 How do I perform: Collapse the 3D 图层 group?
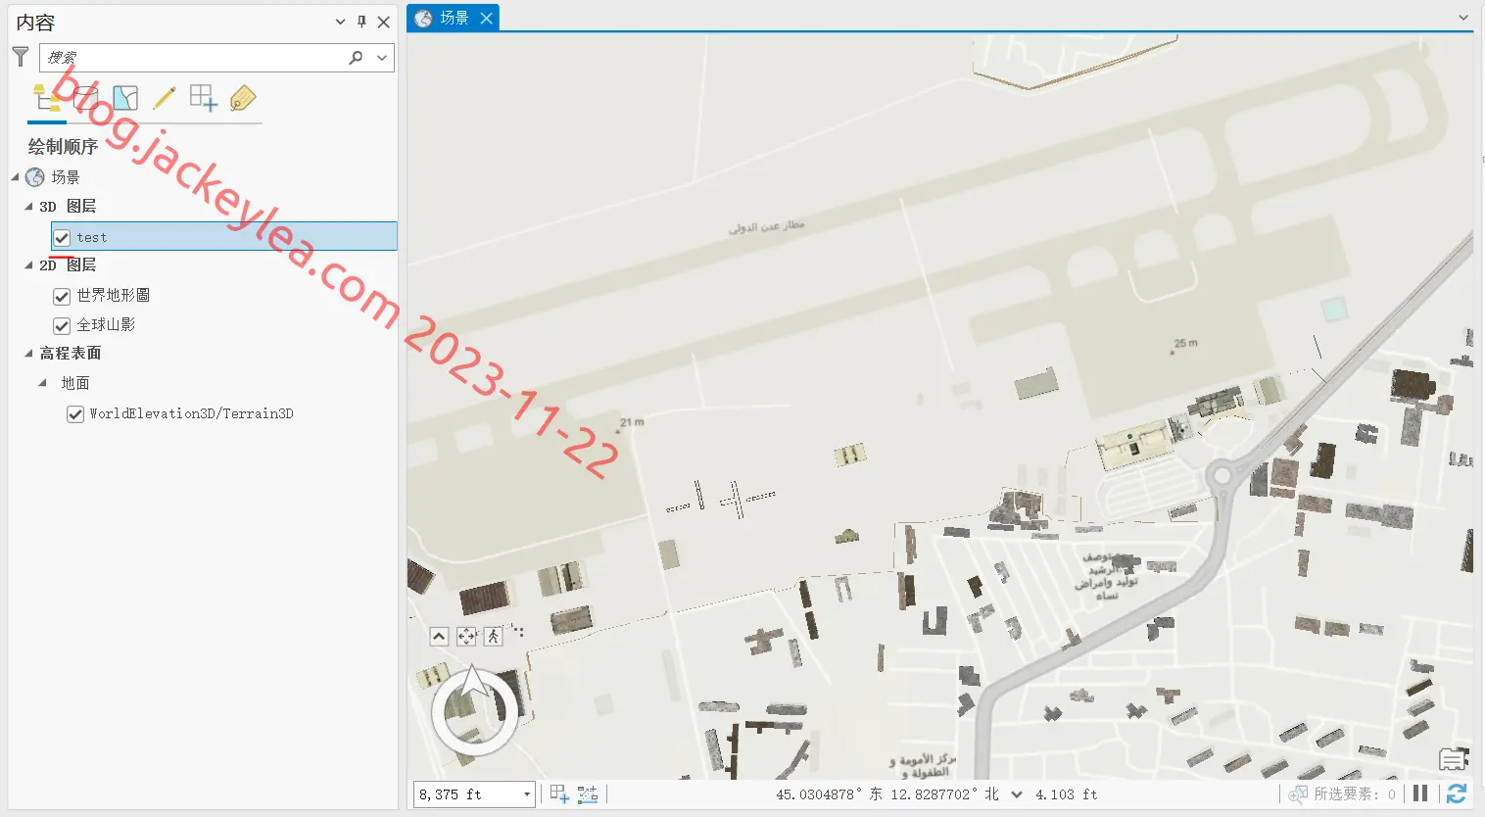pyautogui.click(x=28, y=207)
